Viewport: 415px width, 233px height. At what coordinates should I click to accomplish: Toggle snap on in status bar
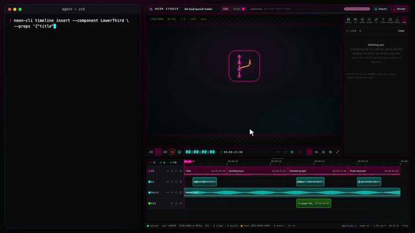click(x=365, y=226)
